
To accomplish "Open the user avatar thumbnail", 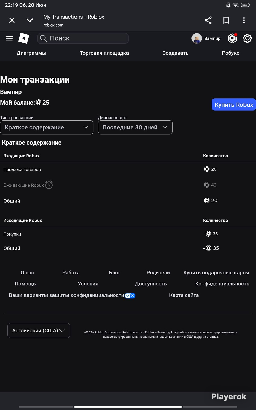I will 197,38.
